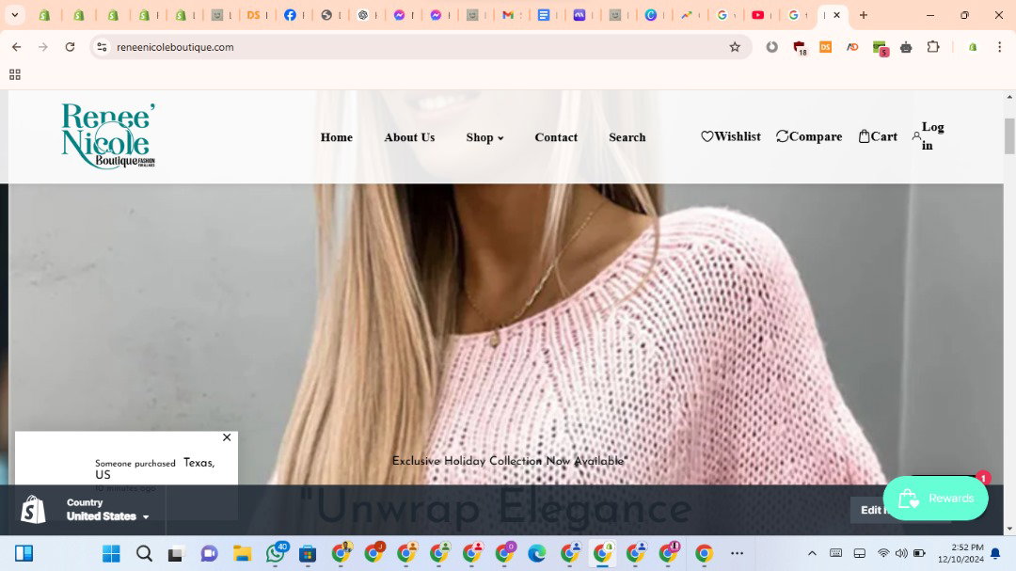Open About Us in the navigation
This screenshot has width=1016, height=571.
pos(409,137)
